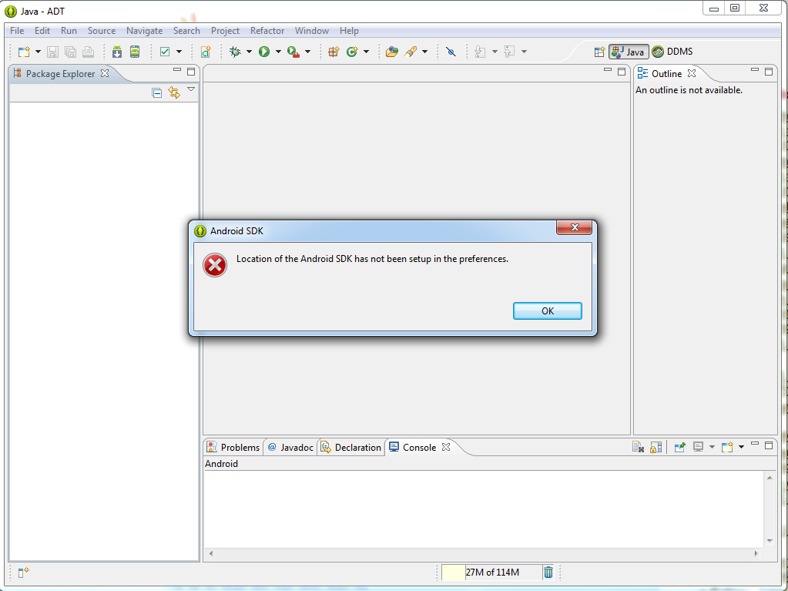This screenshot has width=788, height=591.
Task: Expand the New Java Class dropdown
Action: coord(366,52)
